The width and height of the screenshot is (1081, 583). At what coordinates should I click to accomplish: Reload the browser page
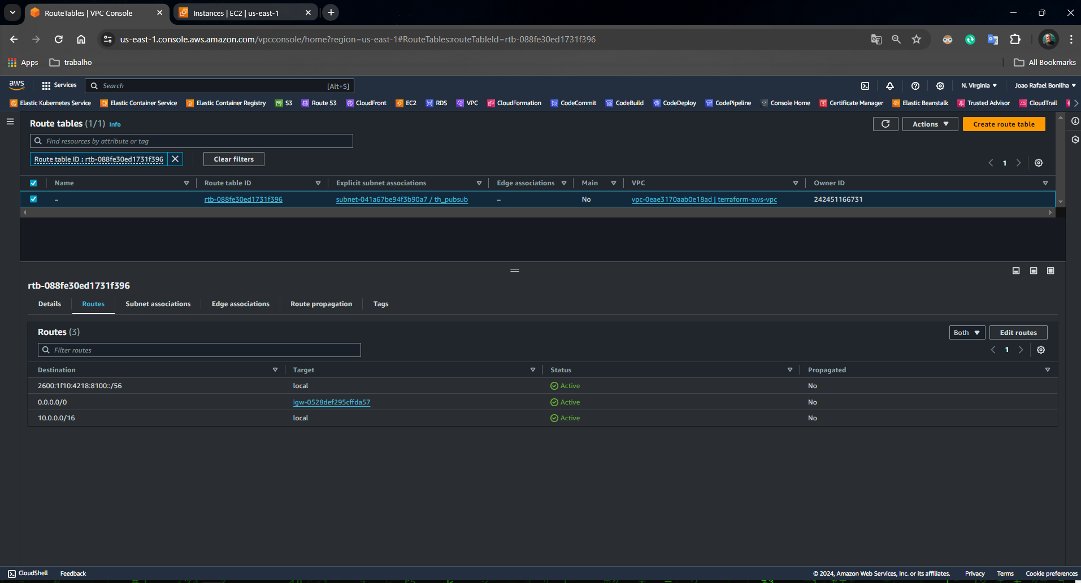(x=59, y=40)
